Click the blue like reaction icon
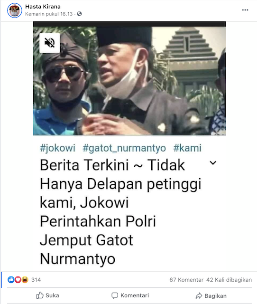 (11, 280)
